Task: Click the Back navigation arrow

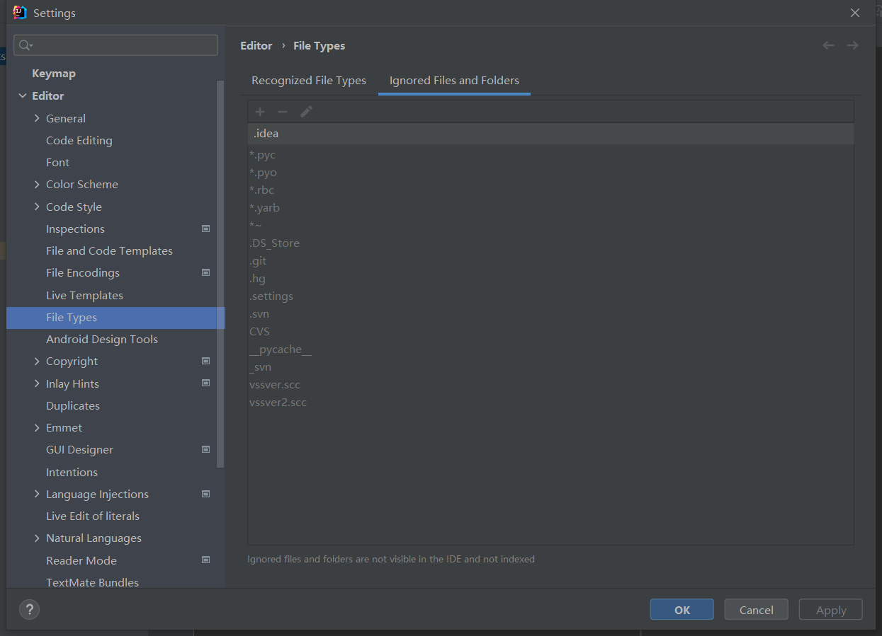Action: point(828,45)
